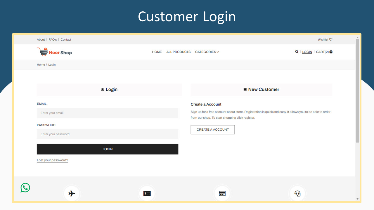Open the About link
The width and height of the screenshot is (374, 210).
(41, 40)
